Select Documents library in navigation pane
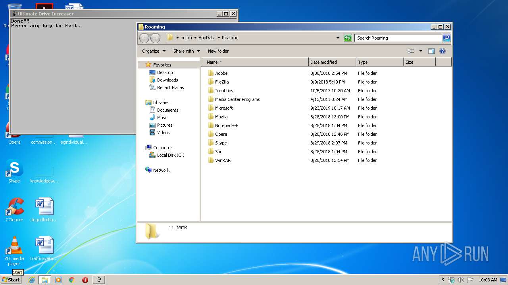The width and height of the screenshot is (508, 285). pyautogui.click(x=167, y=110)
